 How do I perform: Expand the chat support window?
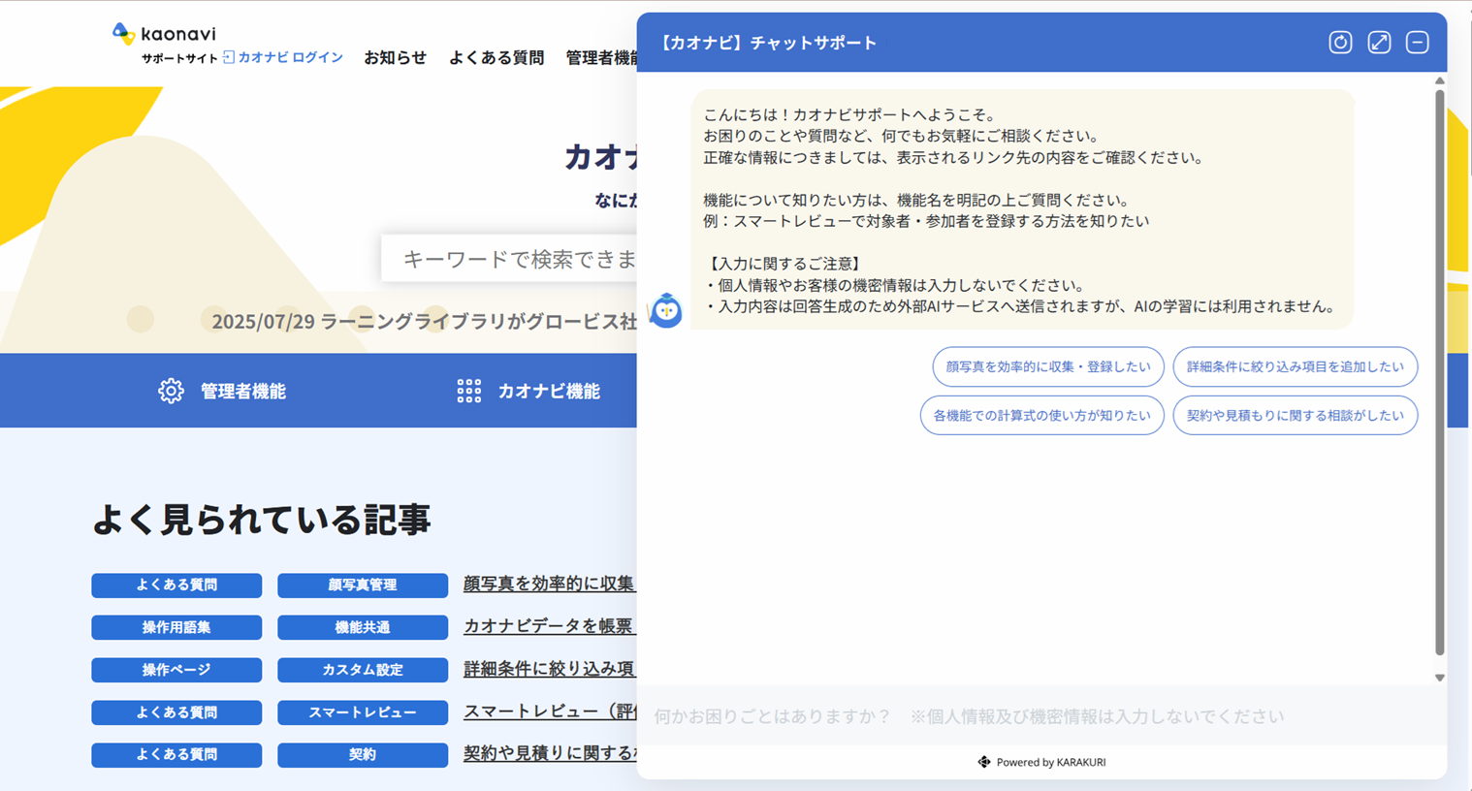(x=1378, y=42)
